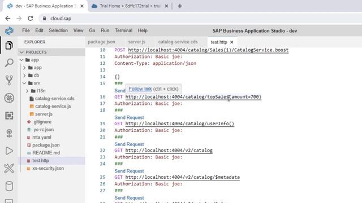Send Request for v2/catalog/$metadata call
362x203 pixels.
tap(129, 171)
